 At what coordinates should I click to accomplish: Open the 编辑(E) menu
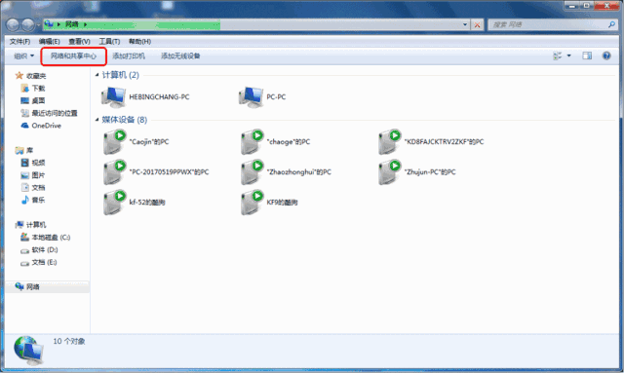coord(49,41)
